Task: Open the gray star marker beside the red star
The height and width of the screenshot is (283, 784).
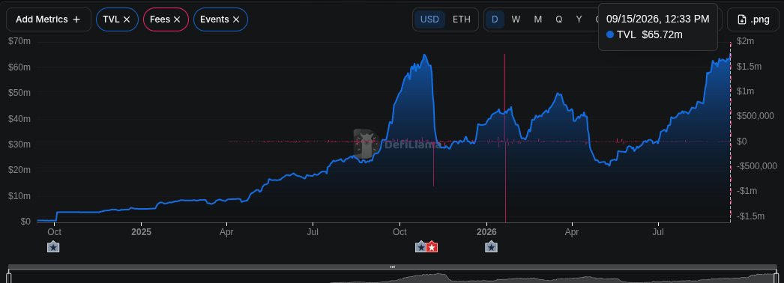Action: (x=421, y=246)
